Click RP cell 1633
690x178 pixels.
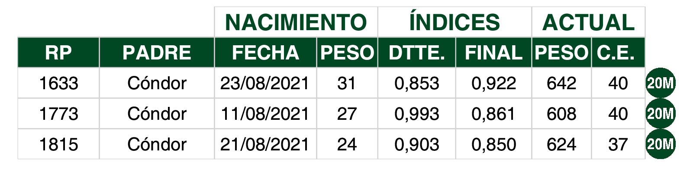[58, 83]
